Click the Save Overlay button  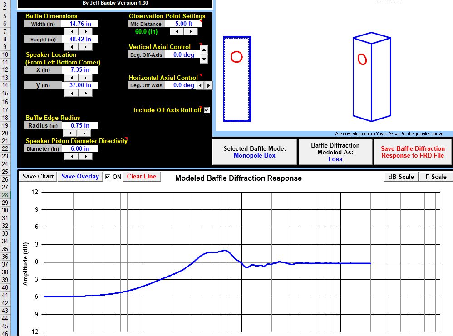(x=80, y=177)
